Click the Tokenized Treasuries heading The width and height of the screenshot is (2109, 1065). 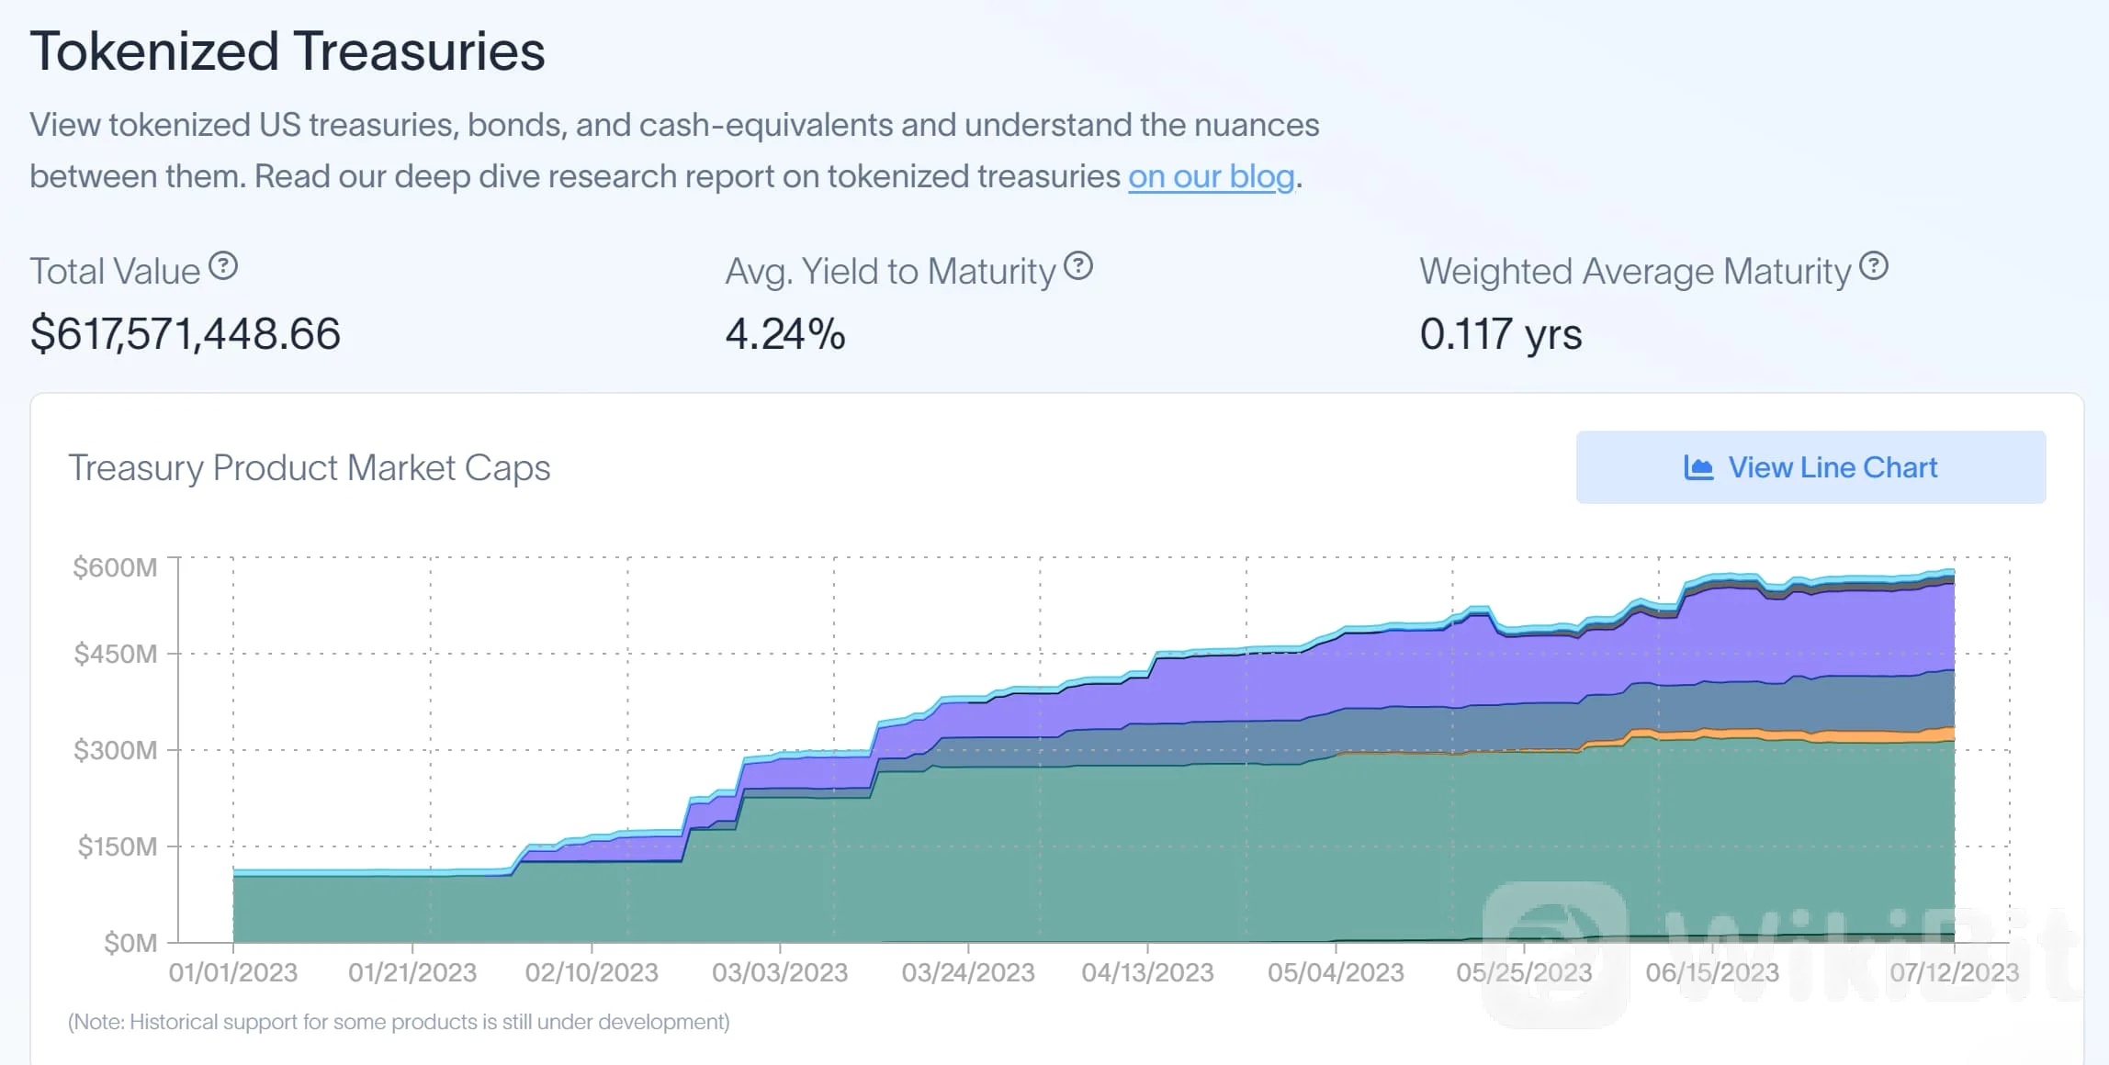point(288,51)
